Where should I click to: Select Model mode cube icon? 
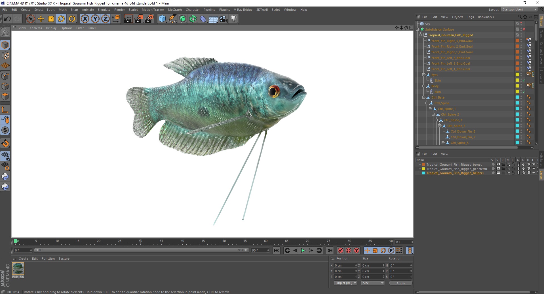5,45
